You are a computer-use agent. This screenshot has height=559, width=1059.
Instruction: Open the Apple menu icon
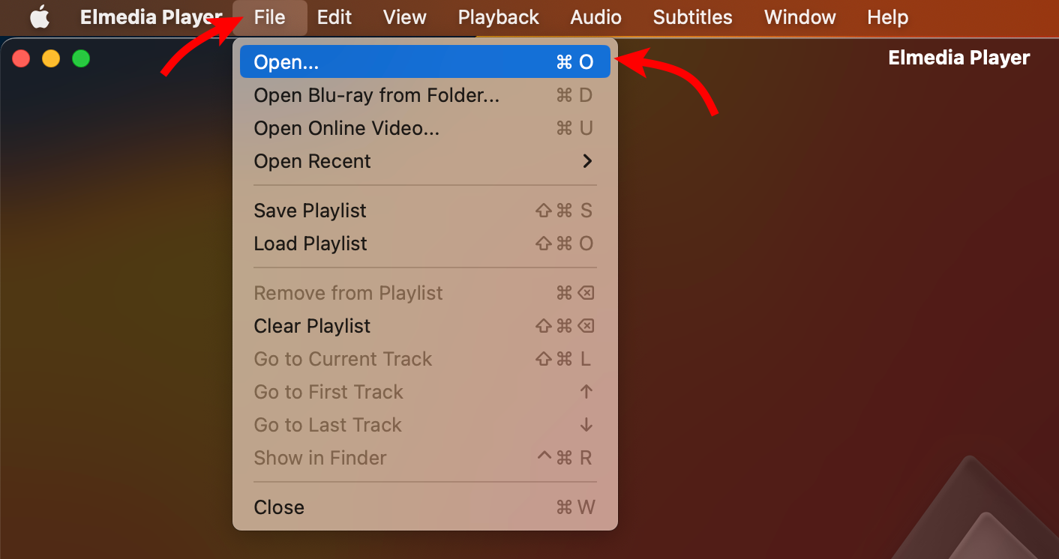(x=40, y=16)
